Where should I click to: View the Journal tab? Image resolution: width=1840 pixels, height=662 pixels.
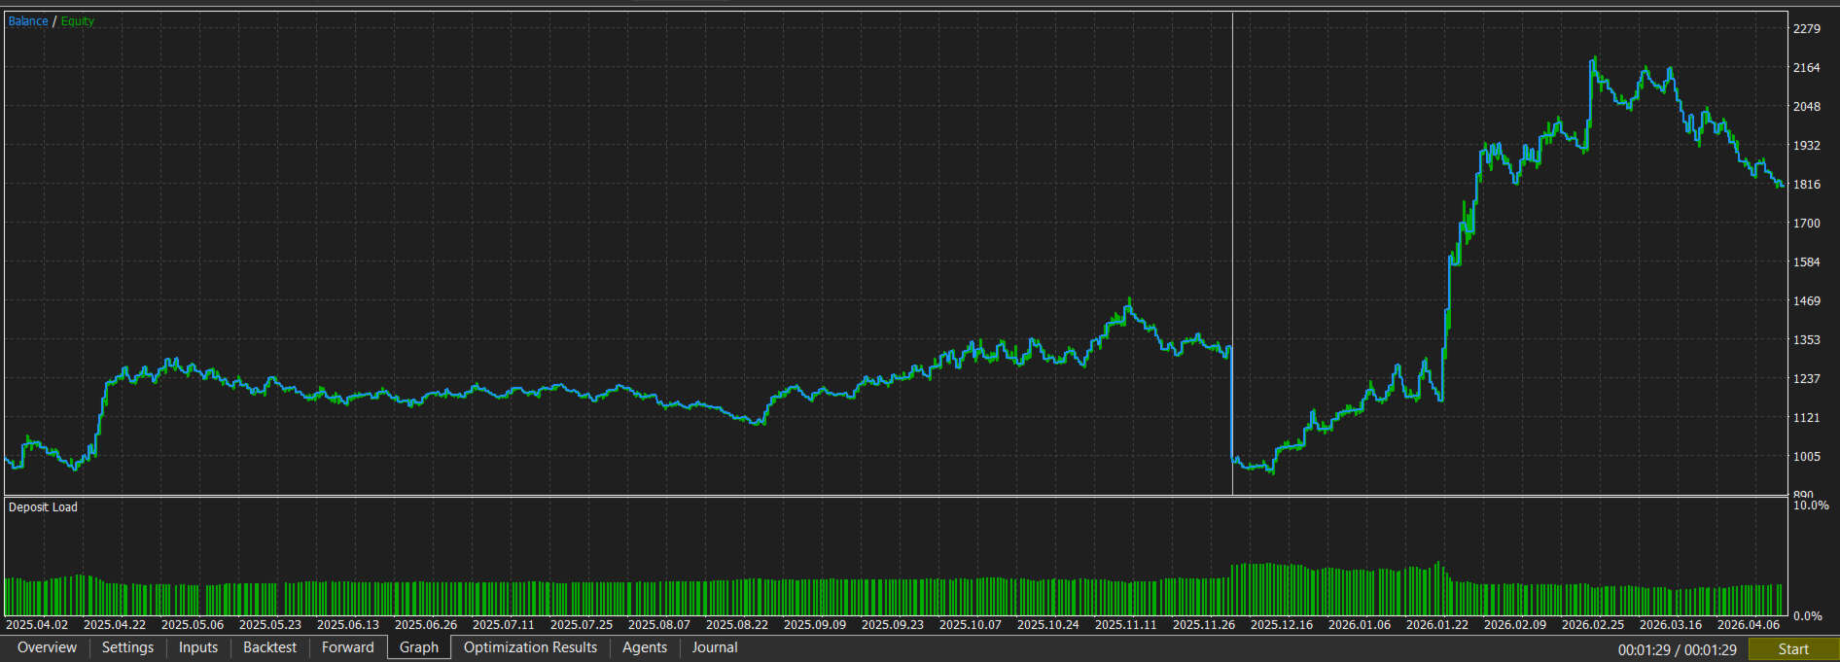coord(715,647)
